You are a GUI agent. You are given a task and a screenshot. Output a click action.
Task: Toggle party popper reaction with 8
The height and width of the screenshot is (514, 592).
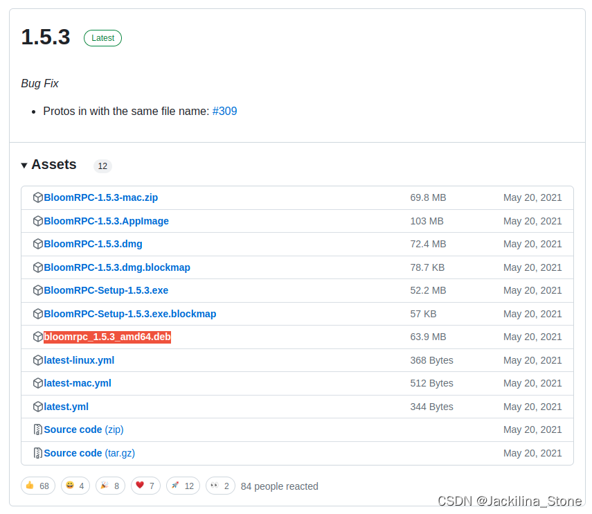coord(110,486)
